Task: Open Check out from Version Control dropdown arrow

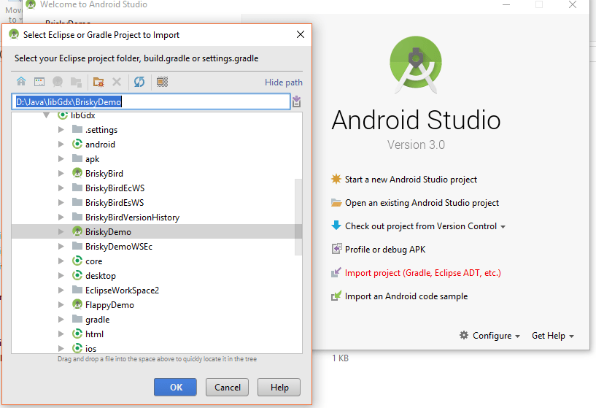Action: [x=503, y=226]
